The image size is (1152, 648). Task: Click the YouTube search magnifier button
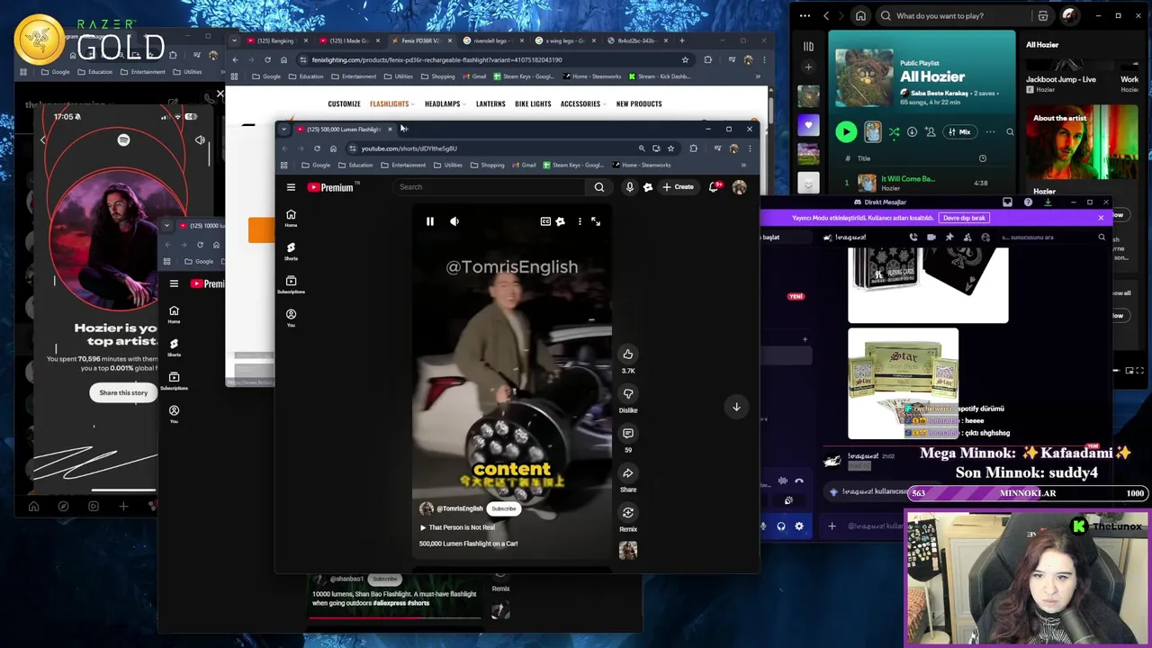coord(599,187)
